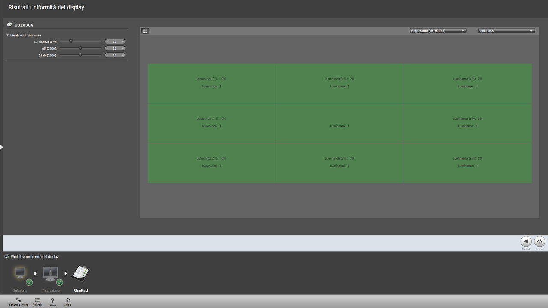The height and width of the screenshot is (308, 548).
Task: Click the U32U3CV display name
Action: click(24, 25)
